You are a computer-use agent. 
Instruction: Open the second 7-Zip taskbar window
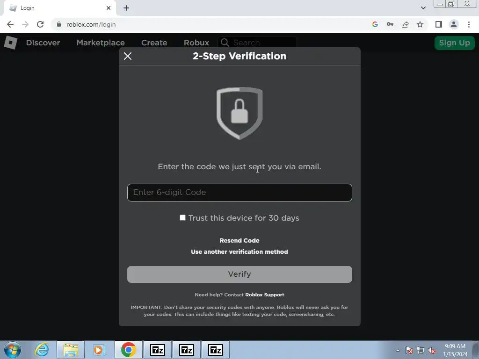[x=187, y=350]
